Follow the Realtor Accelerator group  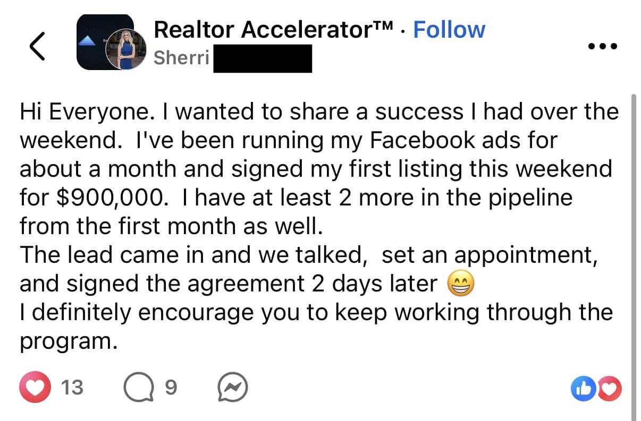449,29
